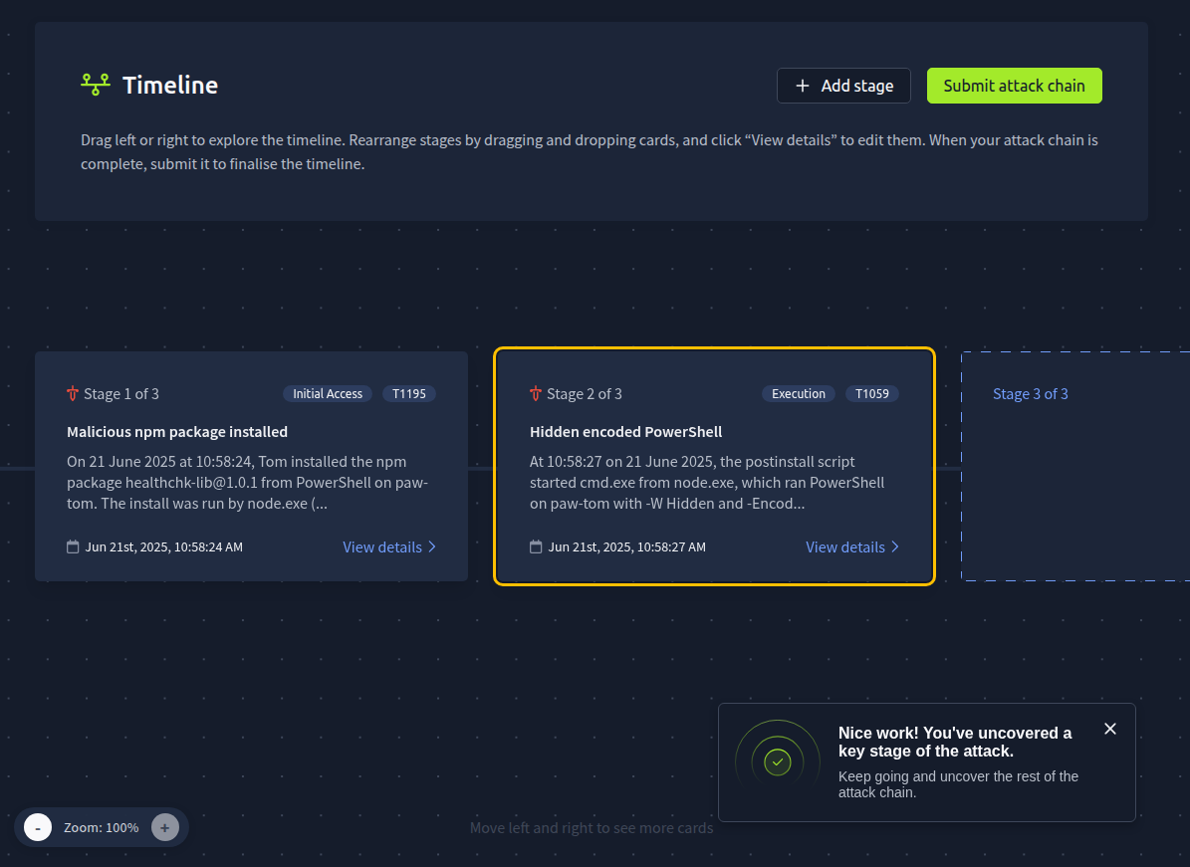
Task: Click the Zoom: 100% label
Action: pyautogui.click(x=101, y=827)
